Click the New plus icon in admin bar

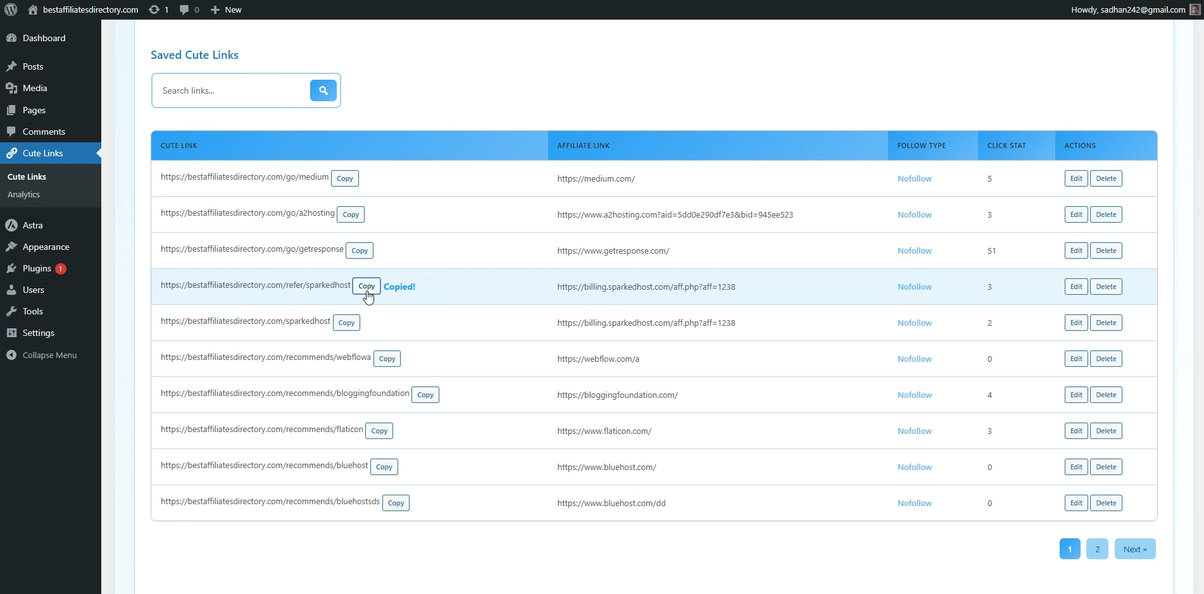[x=215, y=9]
